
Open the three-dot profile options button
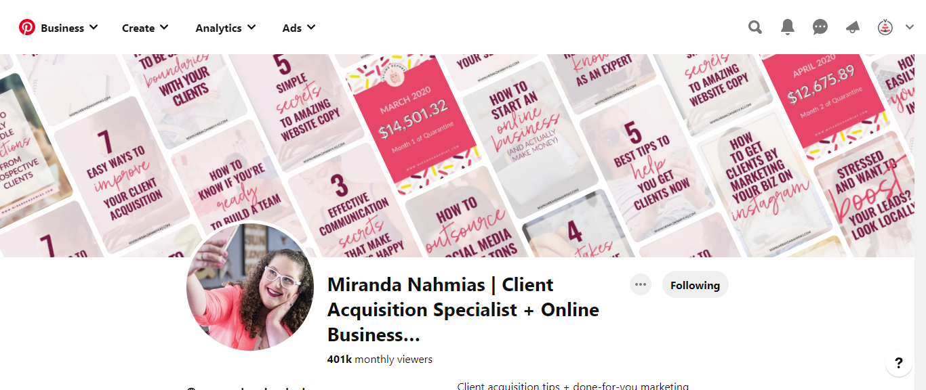click(x=640, y=284)
